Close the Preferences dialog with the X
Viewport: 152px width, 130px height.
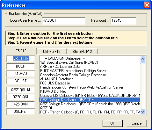[x=147, y=5]
